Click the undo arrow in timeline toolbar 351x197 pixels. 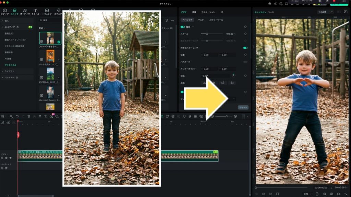pyautogui.click(x=17, y=116)
